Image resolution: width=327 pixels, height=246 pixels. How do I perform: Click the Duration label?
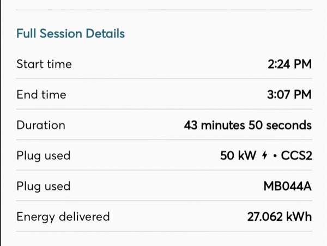tap(41, 125)
